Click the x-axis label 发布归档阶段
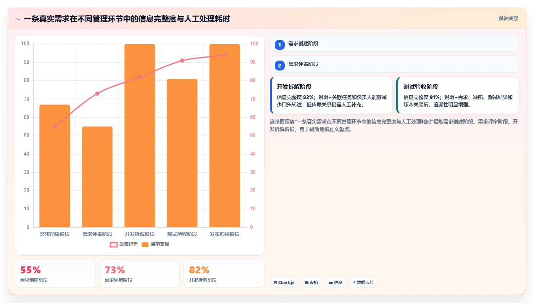Viewport: 534px width, 303px height. (225, 234)
